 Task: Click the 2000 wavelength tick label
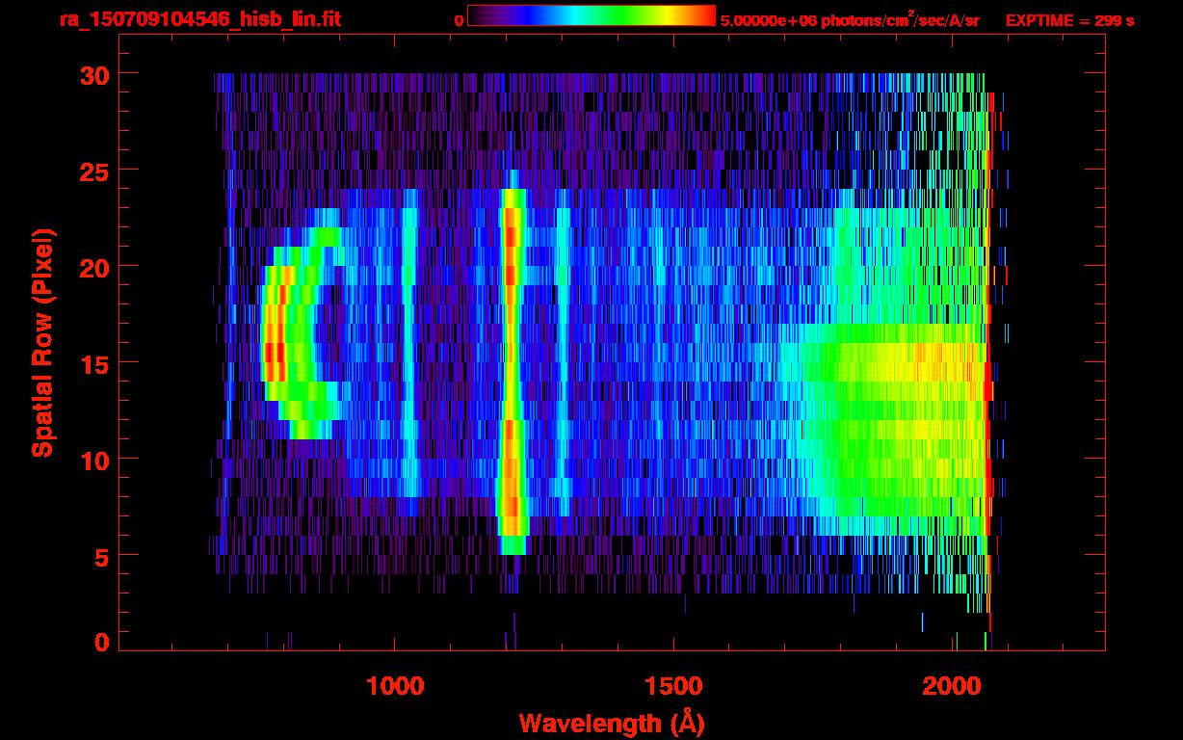pos(954,686)
